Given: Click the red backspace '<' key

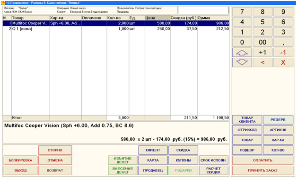Looking at the screenshot, I should (262, 63).
